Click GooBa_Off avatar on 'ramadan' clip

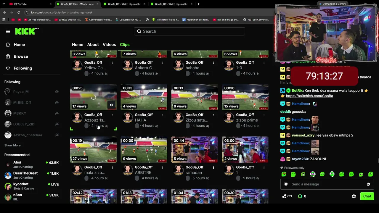pos(179,170)
